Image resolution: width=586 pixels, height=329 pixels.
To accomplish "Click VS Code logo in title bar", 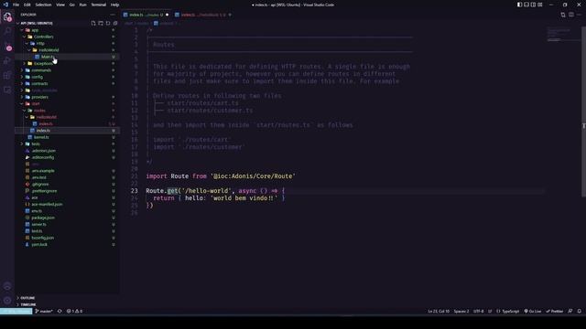I will [5, 5].
